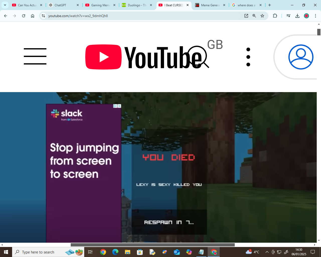321x257 pixels.
Task: Open Task View on the taskbar
Action: (90, 252)
